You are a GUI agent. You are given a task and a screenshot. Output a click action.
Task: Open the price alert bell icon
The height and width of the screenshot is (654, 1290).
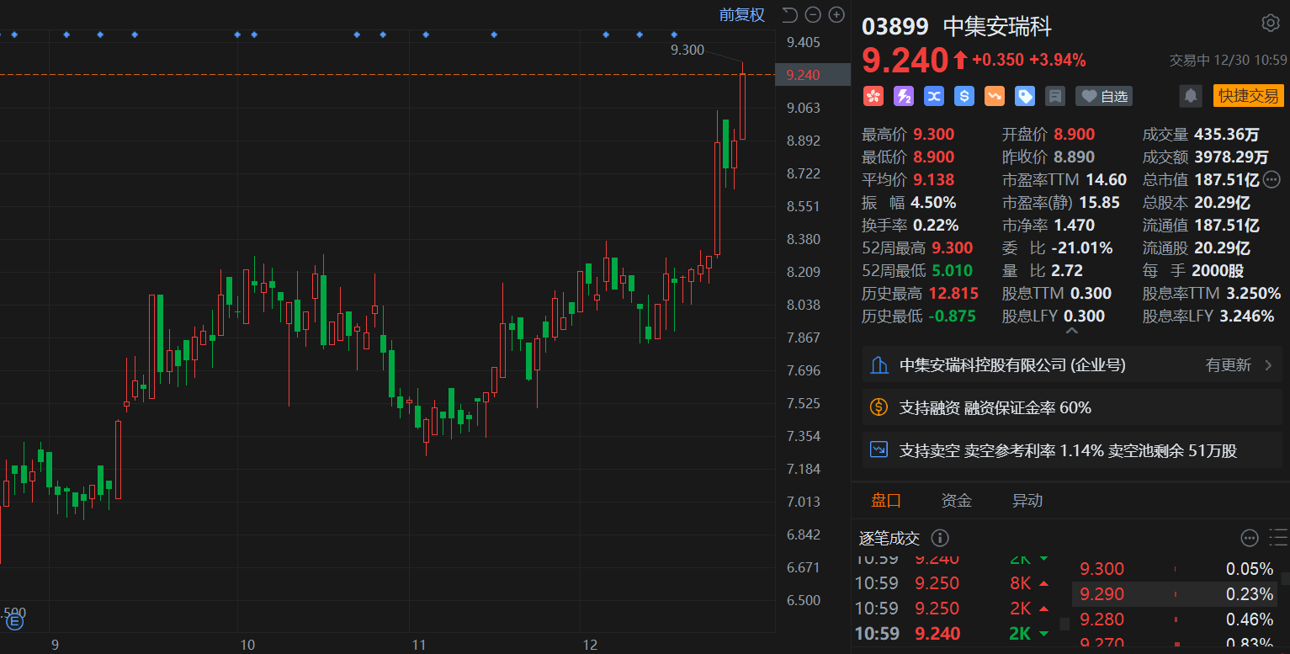[1191, 96]
